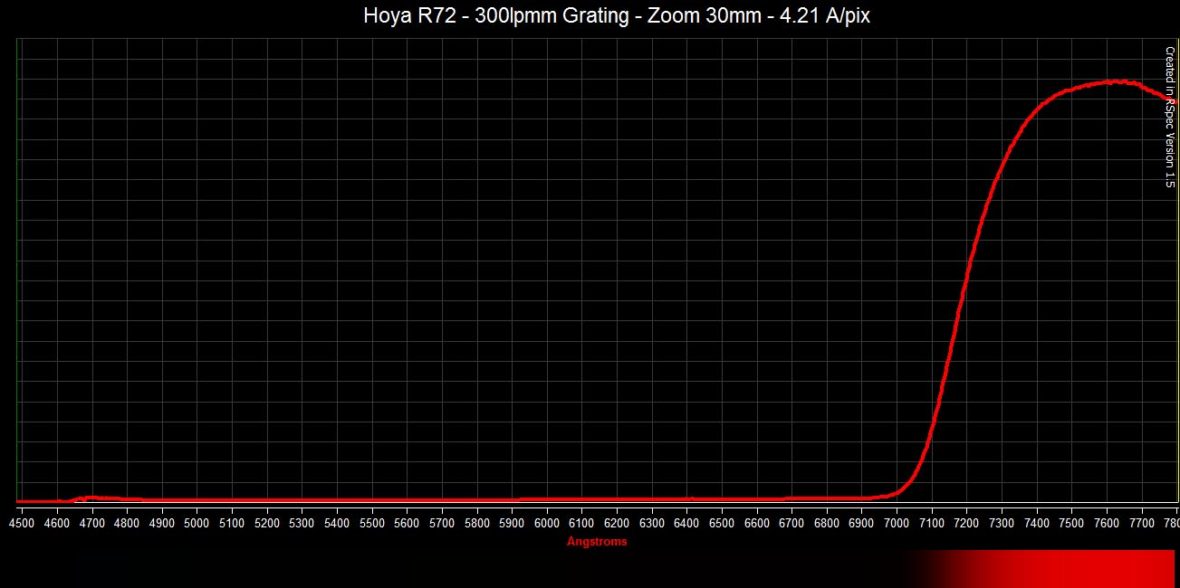The height and width of the screenshot is (588, 1180).
Task: Click the chart title text at top
Action: click(616, 16)
